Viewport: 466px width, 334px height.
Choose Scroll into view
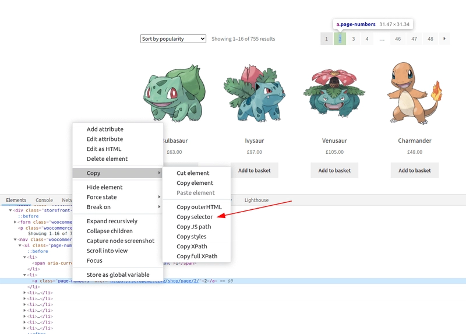[118, 251]
